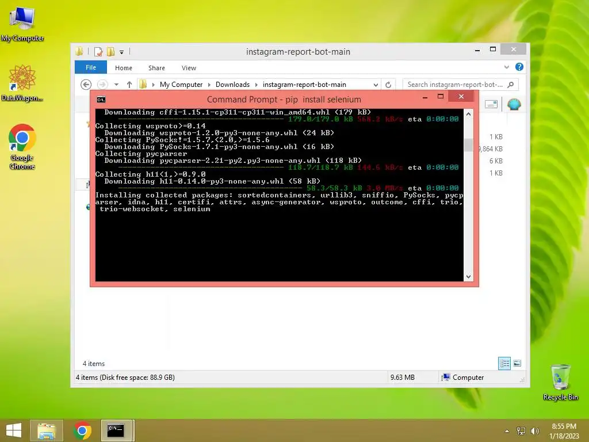
Task: Open Chrome from the taskbar
Action: click(82, 430)
